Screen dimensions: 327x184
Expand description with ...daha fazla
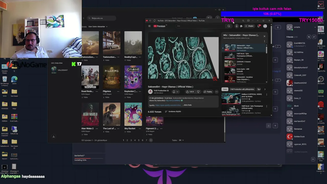187,105
